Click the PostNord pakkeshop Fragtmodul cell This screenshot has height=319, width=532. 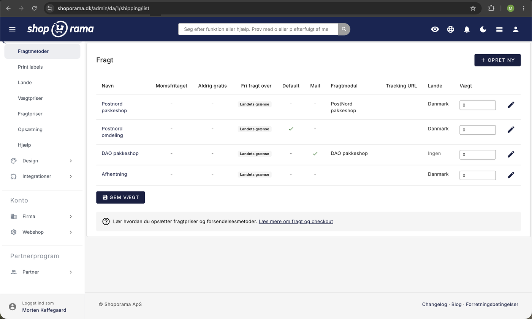pos(344,107)
